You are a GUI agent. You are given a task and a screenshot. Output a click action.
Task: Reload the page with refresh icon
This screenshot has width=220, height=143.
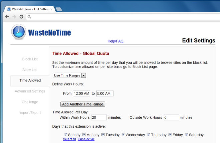(21, 17)
